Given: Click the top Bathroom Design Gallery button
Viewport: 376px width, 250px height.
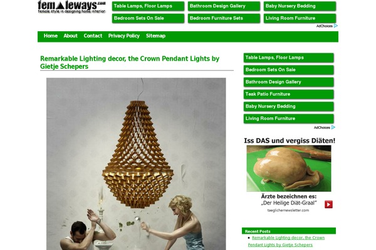Looking at the screenshot, I should point(224,6).
